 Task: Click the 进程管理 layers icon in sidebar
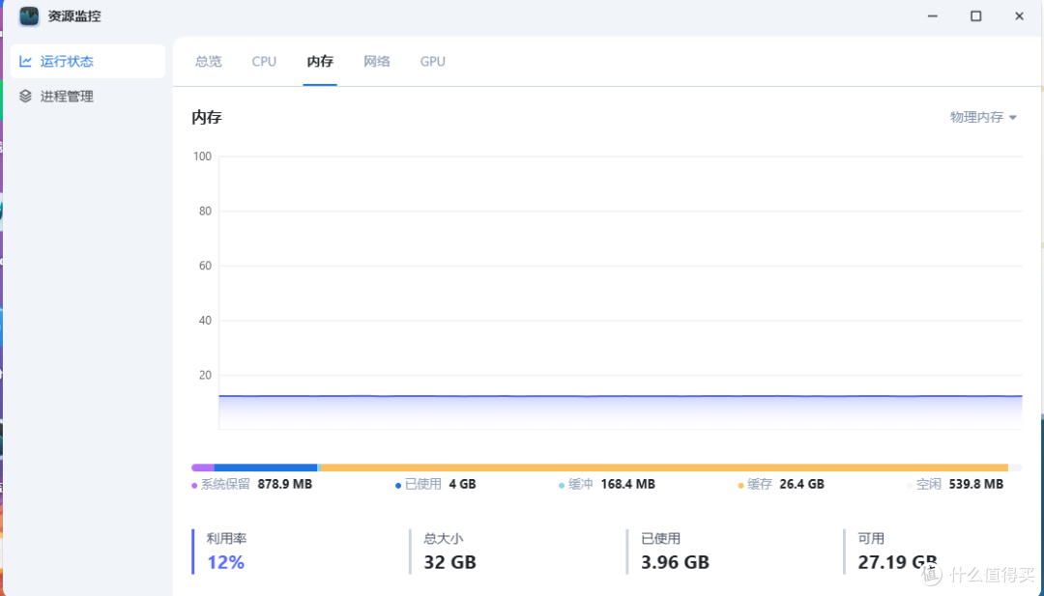pos(25,97)
